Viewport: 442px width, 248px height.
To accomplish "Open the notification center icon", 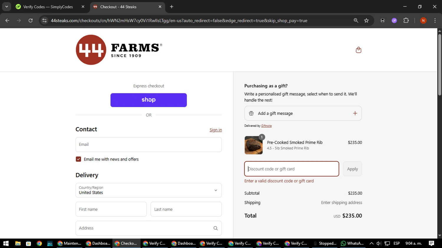I will click(x=431, y=243).
